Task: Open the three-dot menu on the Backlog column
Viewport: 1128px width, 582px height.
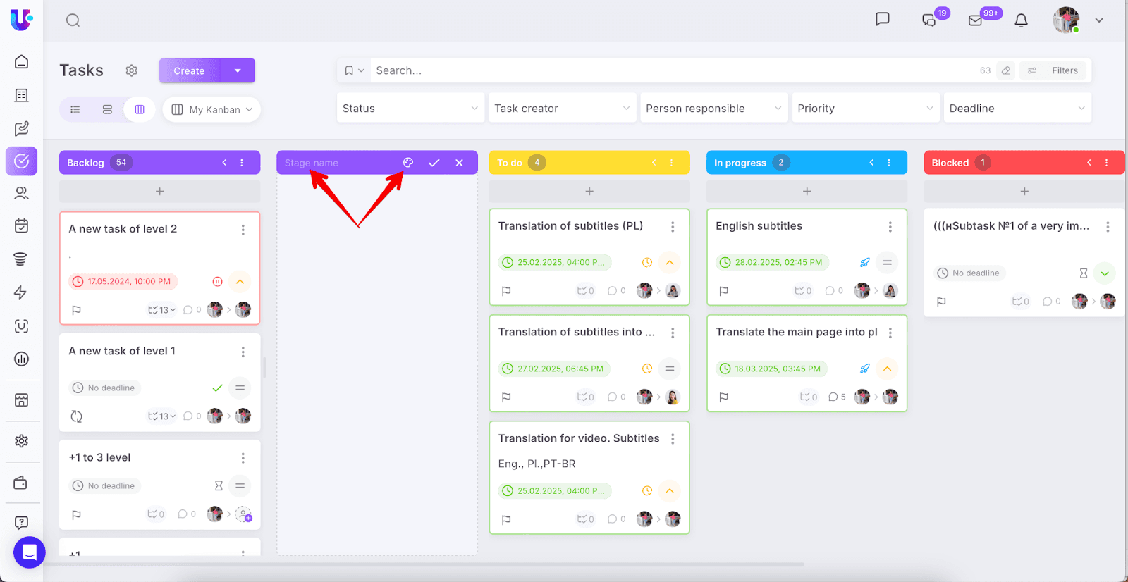Action: 242,163
